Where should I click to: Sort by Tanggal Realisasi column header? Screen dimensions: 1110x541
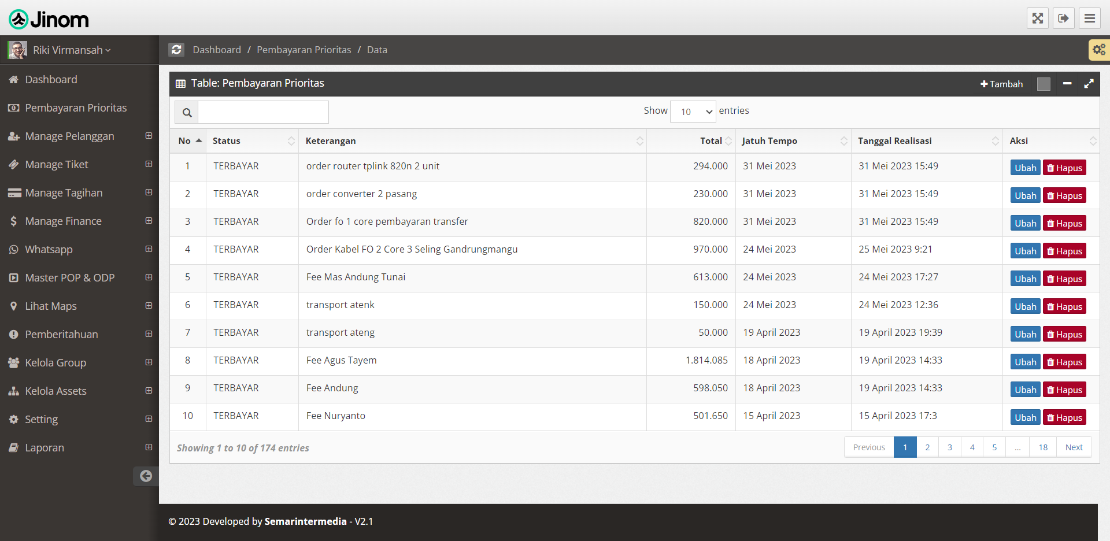[x=927, y=141]
